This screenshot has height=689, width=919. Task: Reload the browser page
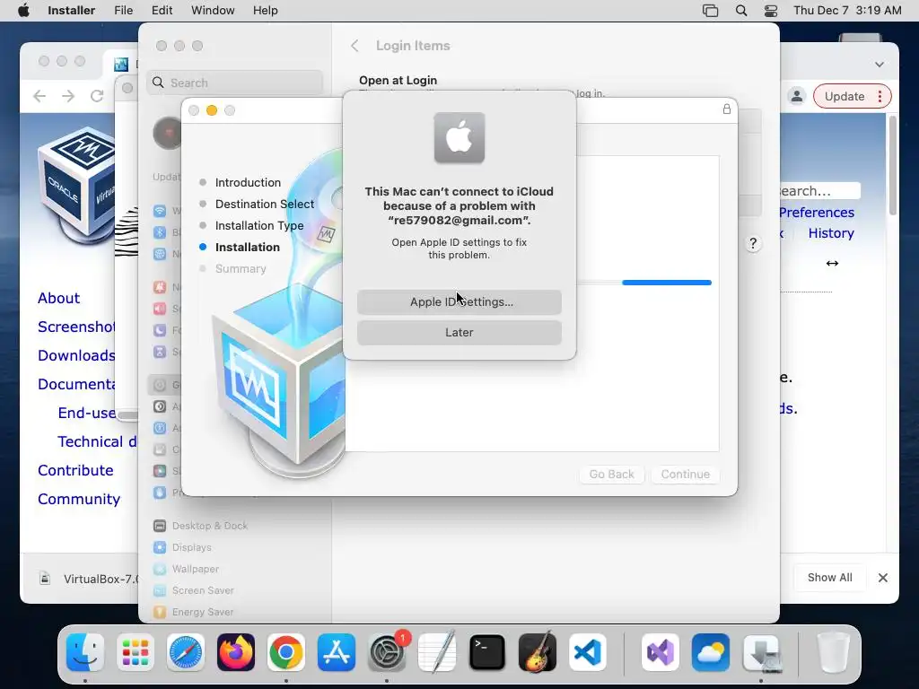pos(97,96)
